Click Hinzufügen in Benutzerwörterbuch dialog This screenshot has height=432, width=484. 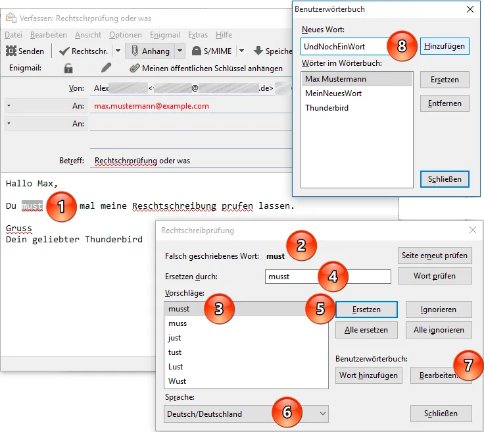click(445, 46)
